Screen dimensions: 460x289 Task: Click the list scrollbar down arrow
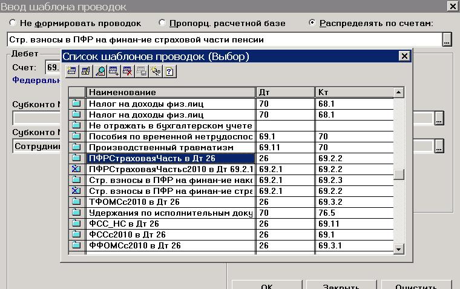coord(398,250)
